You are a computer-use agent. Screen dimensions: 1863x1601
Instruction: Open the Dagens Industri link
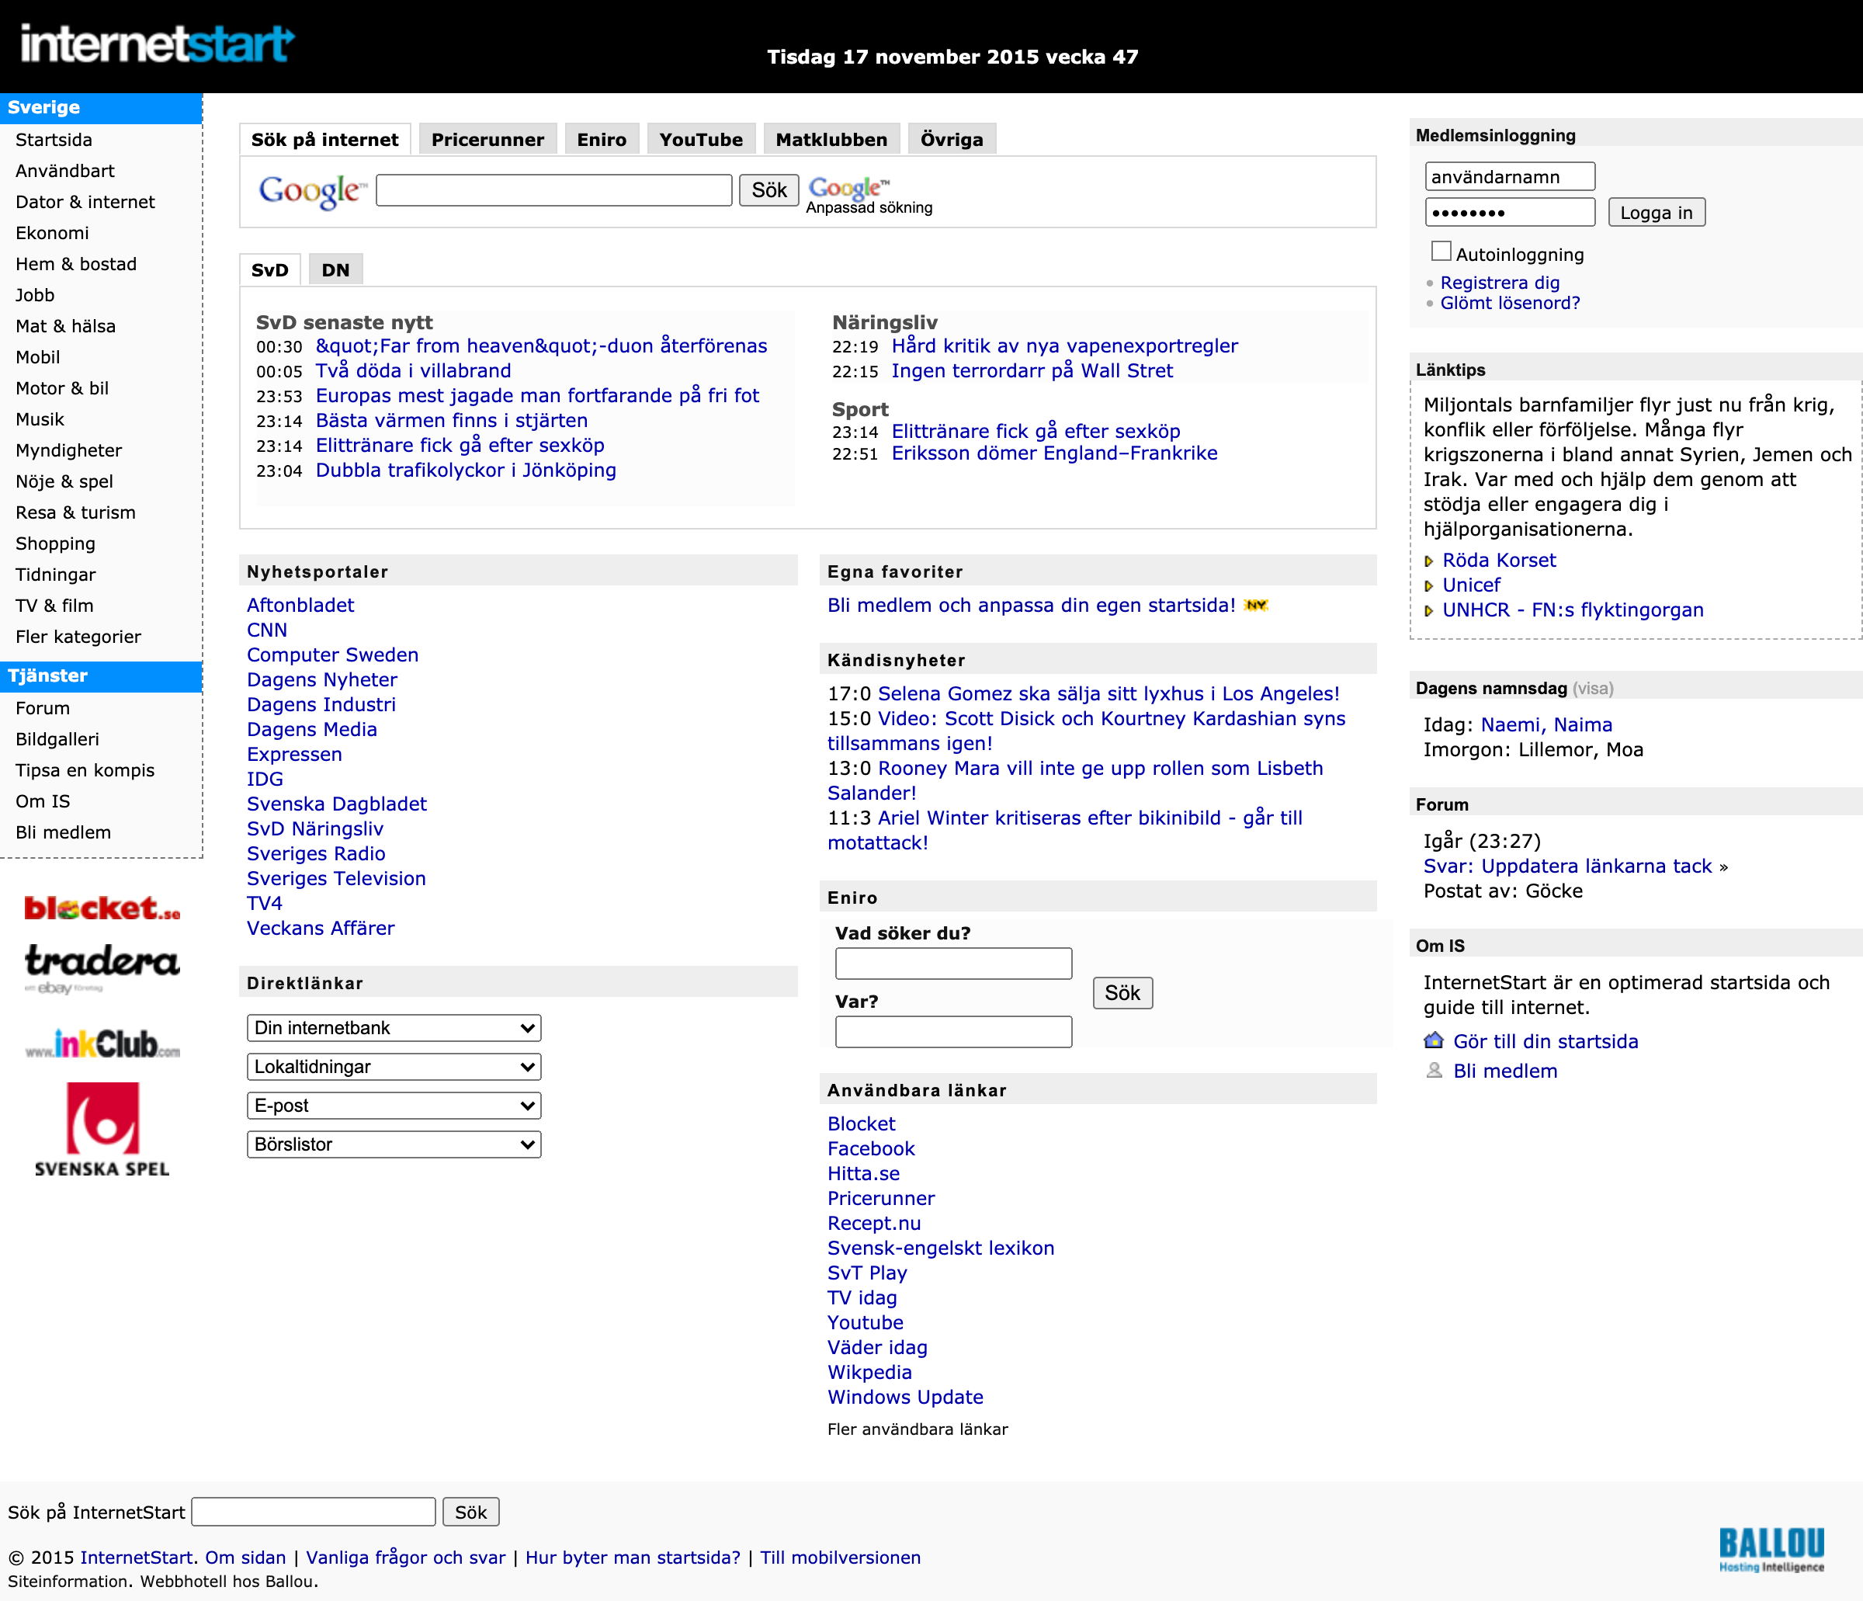[x=321, y=704]
